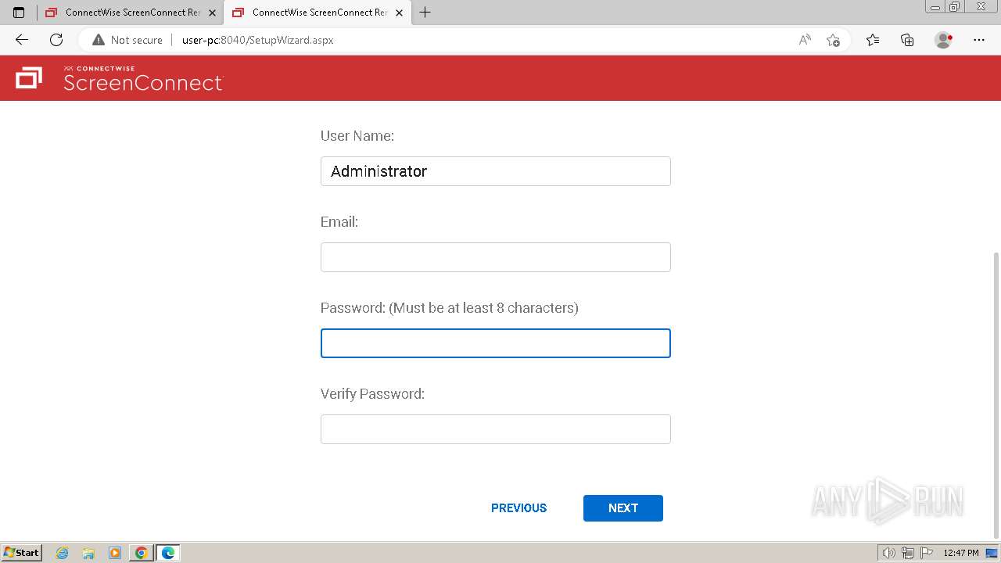The image size is (1001, 563).
Task: Click the browser back arrow
Action: [x=22, y=40]
